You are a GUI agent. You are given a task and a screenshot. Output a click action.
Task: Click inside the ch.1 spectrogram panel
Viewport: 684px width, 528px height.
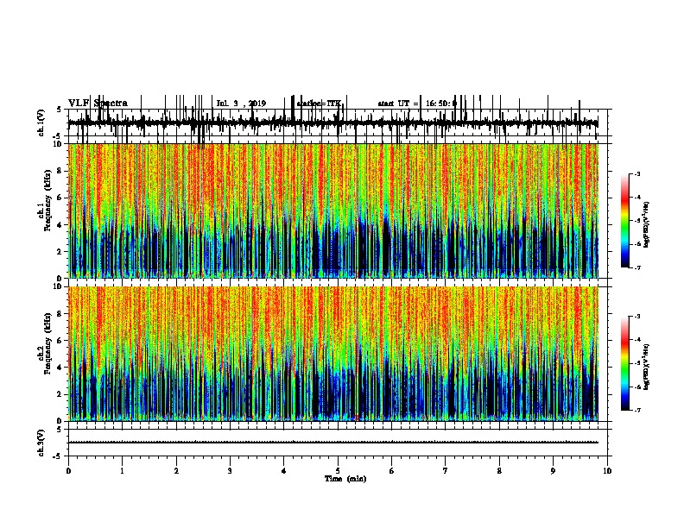[333, 211]
